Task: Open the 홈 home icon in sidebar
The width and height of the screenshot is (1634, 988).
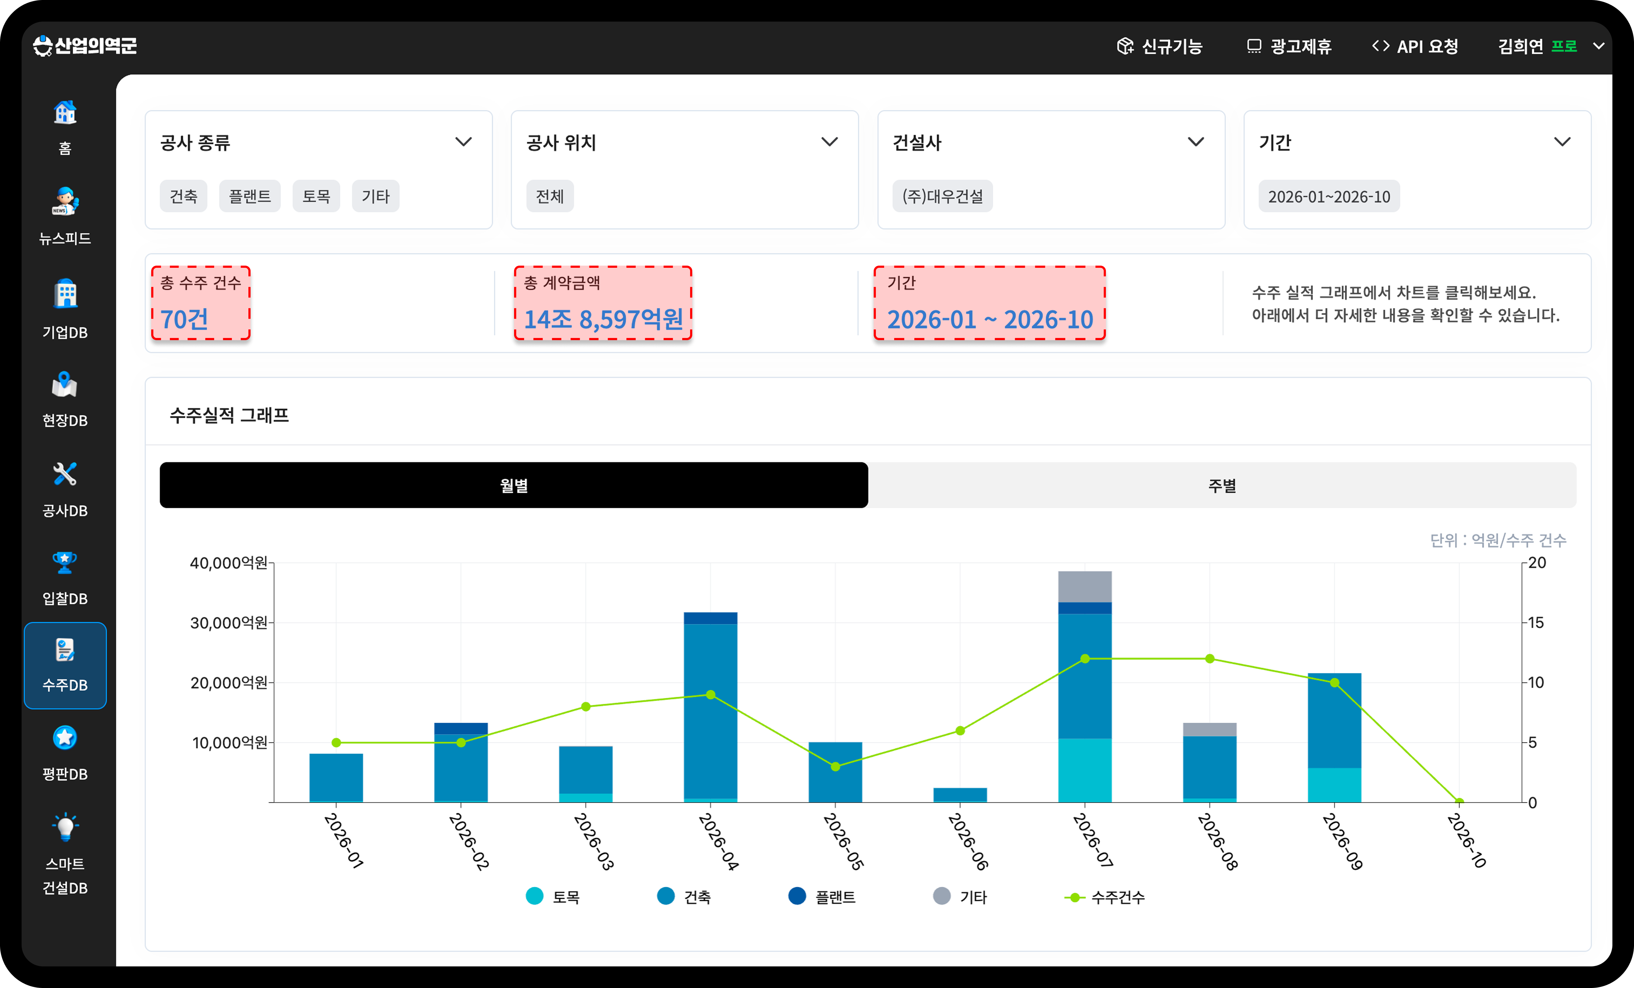Action: 65,113
